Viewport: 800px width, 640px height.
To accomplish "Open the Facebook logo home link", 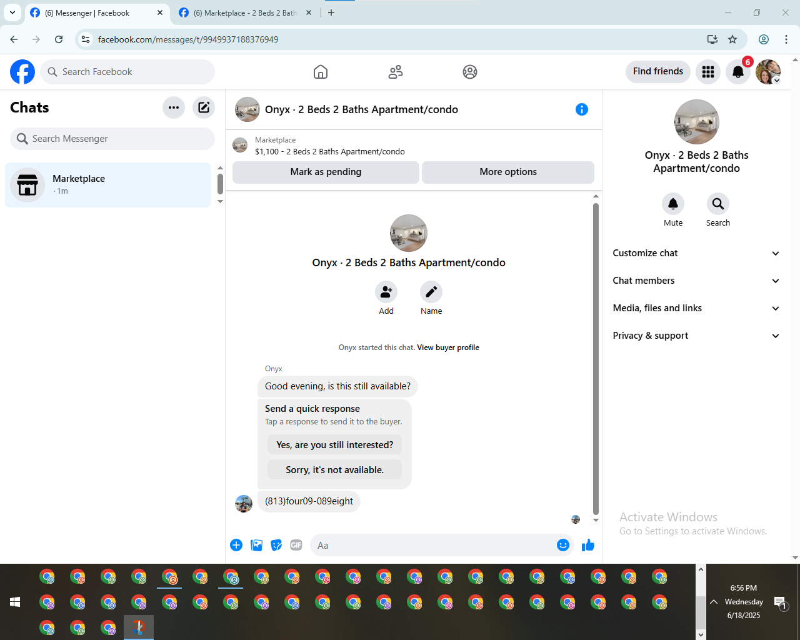I will point(22,72).
